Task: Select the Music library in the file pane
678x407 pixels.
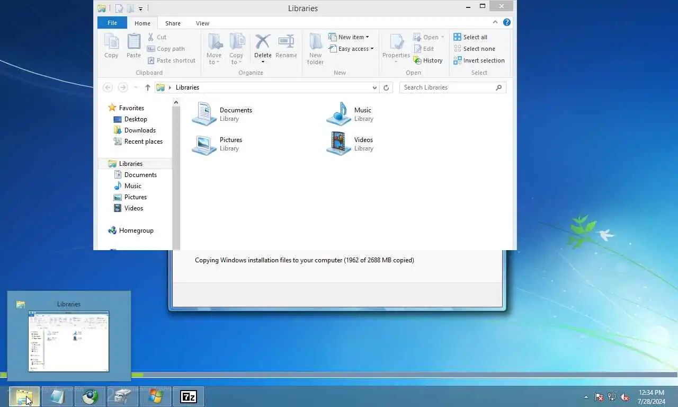Action: [350, 114]
